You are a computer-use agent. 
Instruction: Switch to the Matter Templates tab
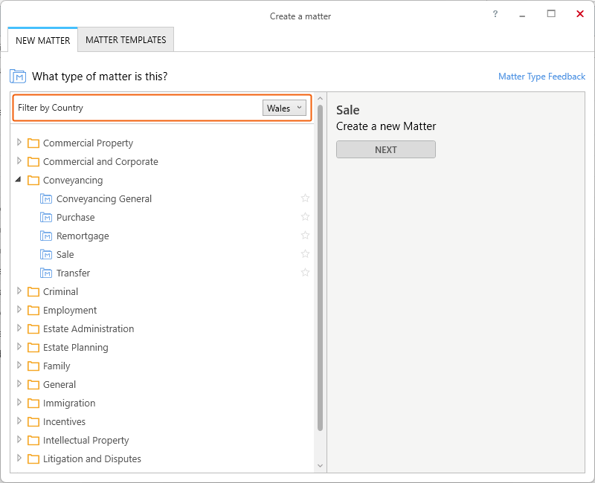pos(126,40)
